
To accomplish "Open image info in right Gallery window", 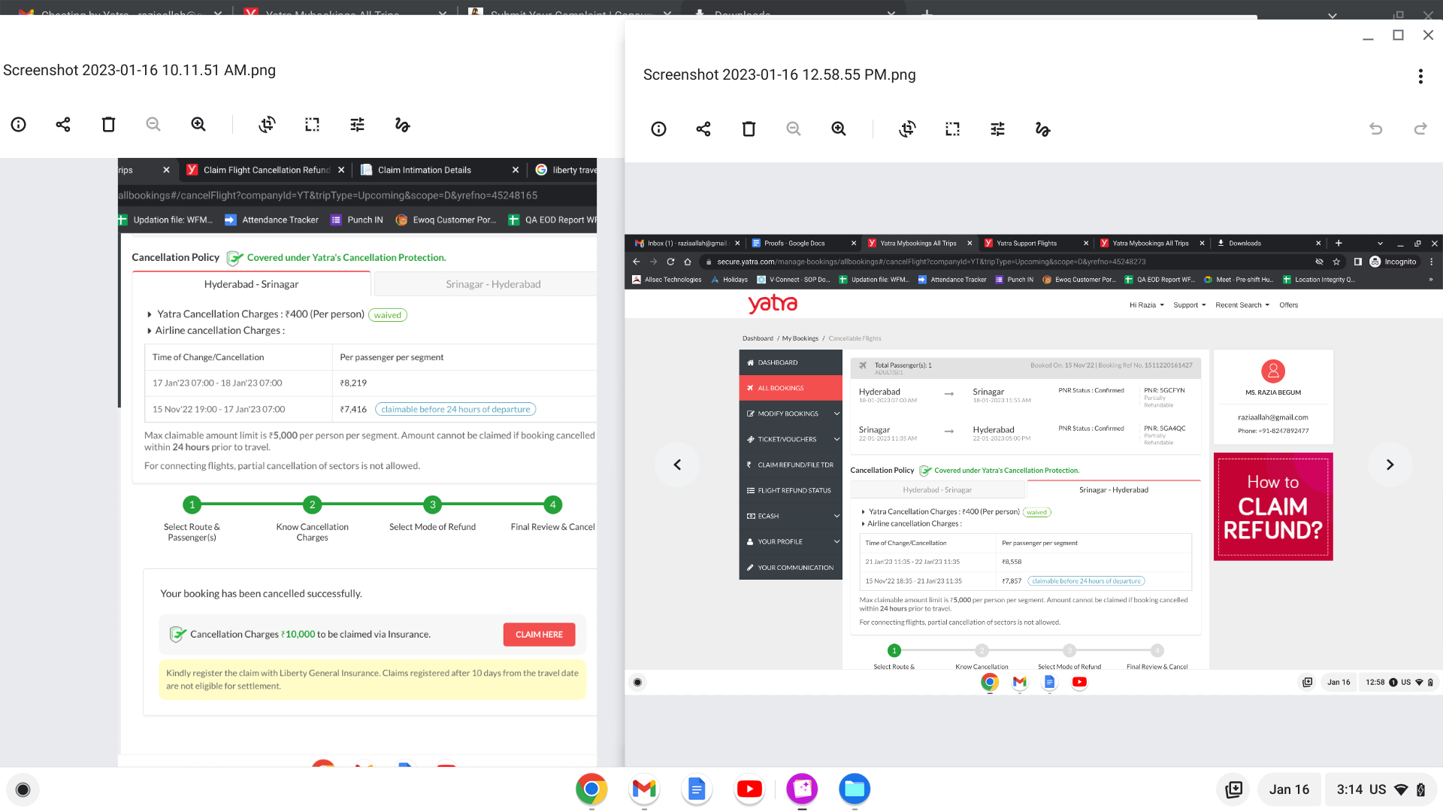I will coord(658,129).
